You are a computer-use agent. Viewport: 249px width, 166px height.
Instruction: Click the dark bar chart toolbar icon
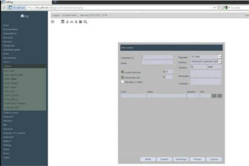click(81, 22)
